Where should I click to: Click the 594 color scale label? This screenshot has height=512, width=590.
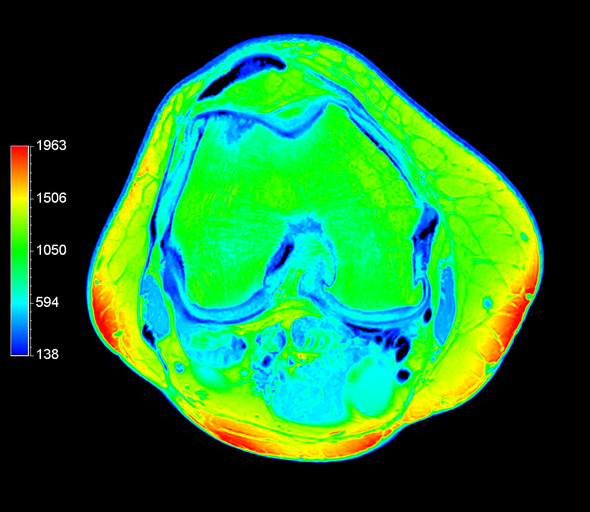tap(47, 303)
